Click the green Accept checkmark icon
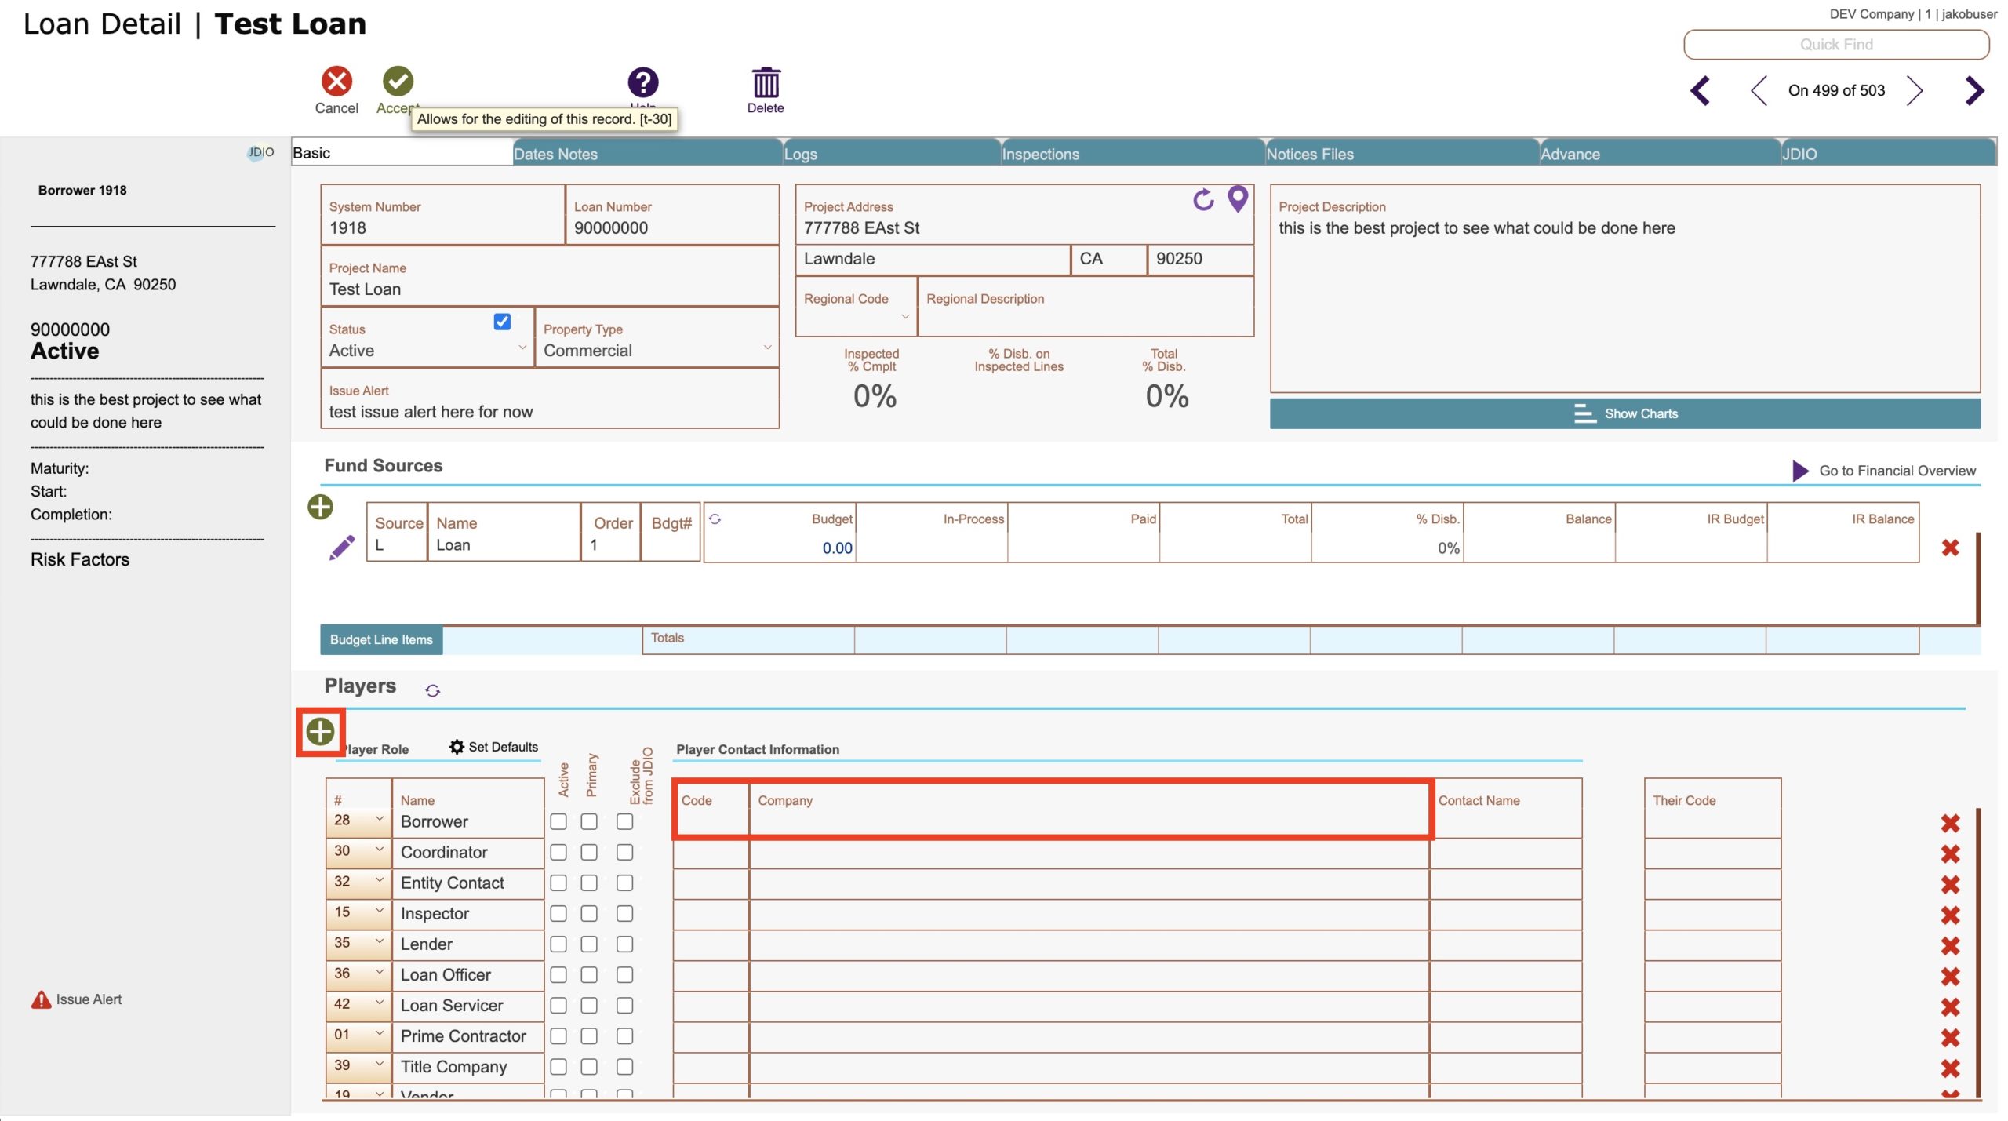The width and height of the screenshot is (2008, 1121). 398,82
